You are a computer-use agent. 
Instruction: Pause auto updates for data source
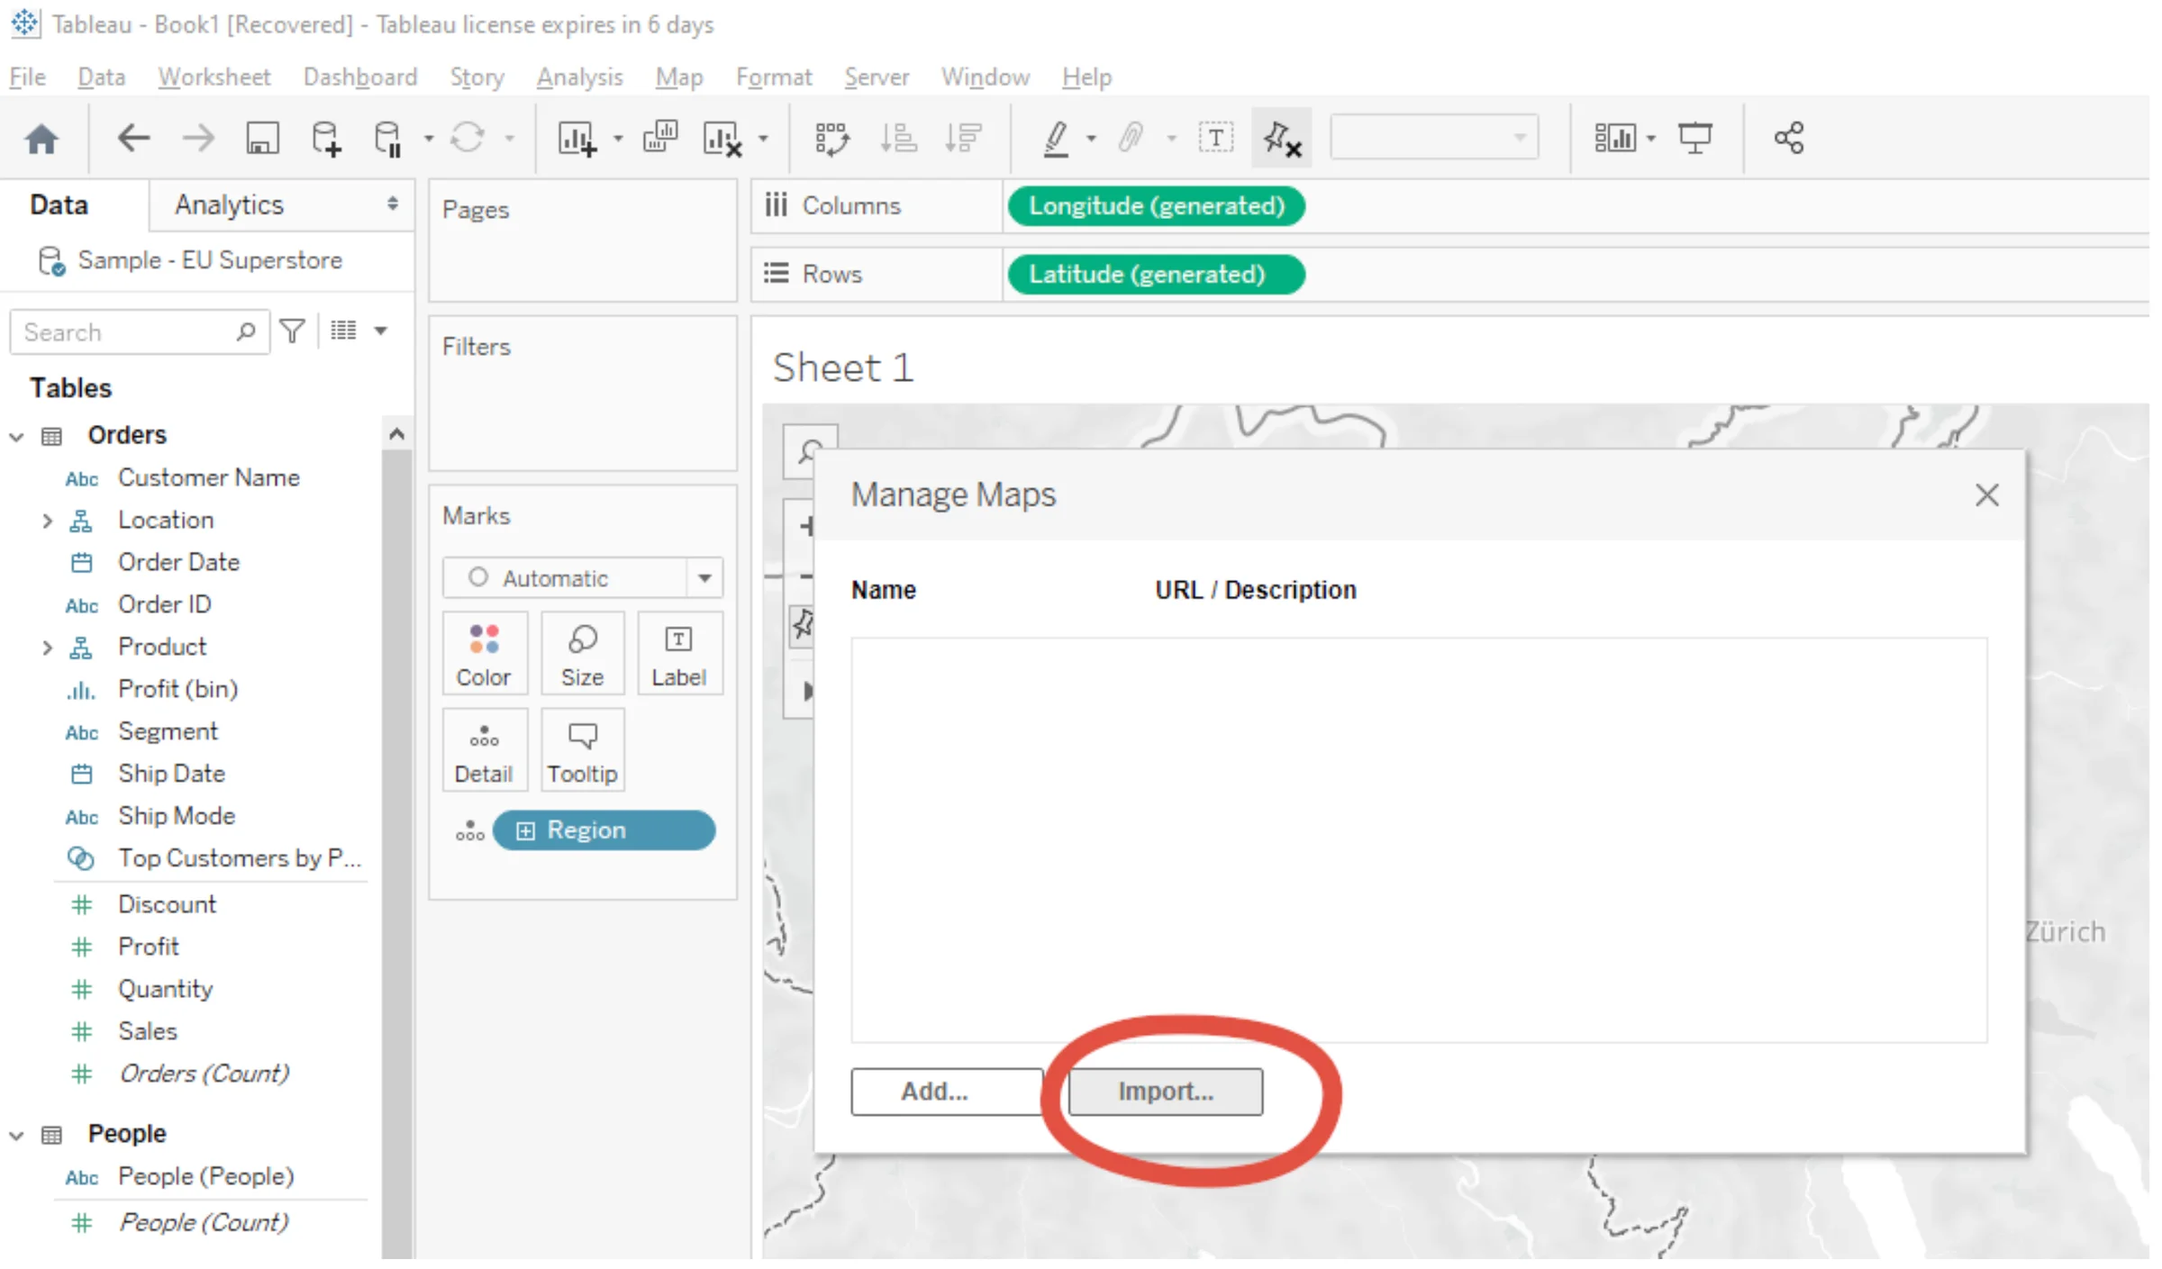[x=388, y=139]
